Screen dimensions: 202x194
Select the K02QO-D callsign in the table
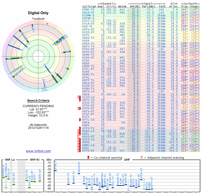[x=88, y=18]
